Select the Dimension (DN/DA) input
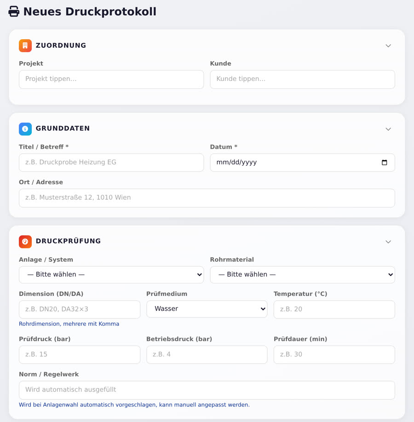 click(80, 310)
